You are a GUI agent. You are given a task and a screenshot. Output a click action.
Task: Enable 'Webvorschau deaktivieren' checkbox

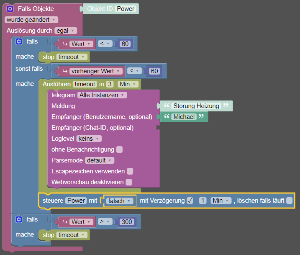(x=129, y=182)
